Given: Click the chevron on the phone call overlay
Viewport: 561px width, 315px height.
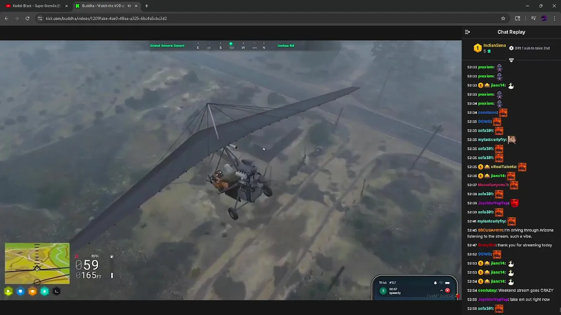Looking at the screenshot, I should click(x=441, y=290).
